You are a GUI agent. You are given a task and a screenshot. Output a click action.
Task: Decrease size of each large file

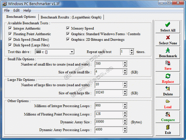[x=125, y=94]
